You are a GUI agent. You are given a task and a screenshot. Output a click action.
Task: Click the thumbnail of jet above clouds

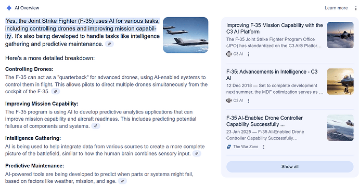click(340, 35)
